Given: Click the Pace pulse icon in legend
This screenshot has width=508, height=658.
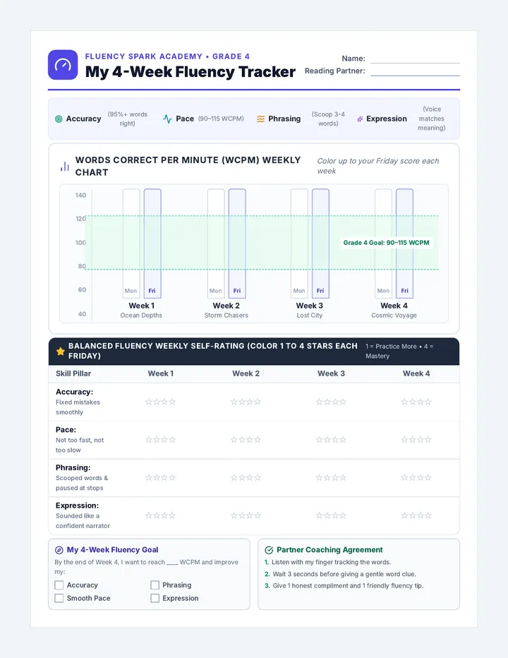Looking at the screenshot, I should click(167, 119).
